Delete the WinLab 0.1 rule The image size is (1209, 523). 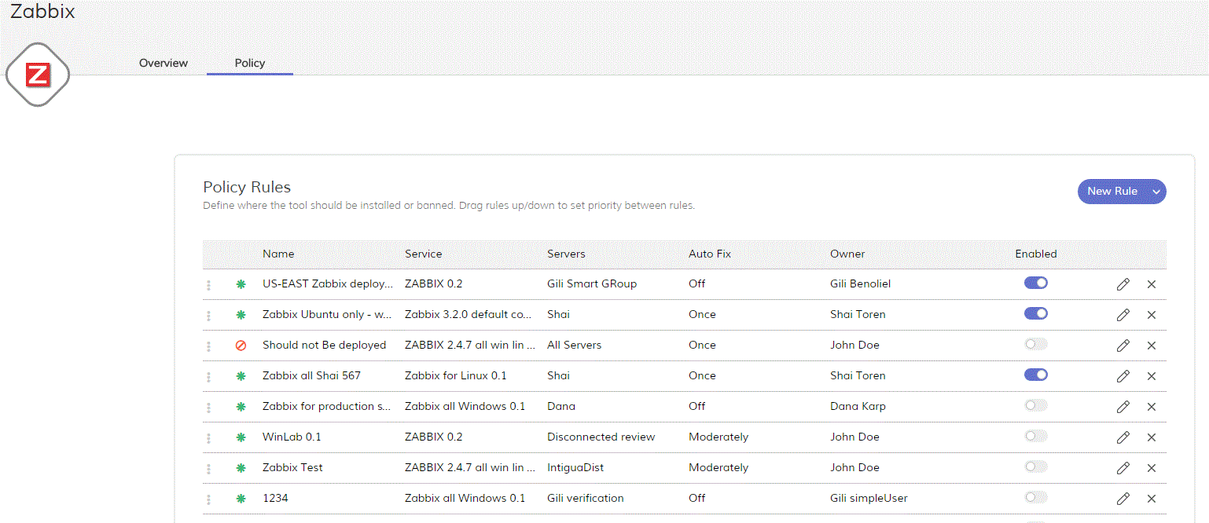pos(1152,437)
